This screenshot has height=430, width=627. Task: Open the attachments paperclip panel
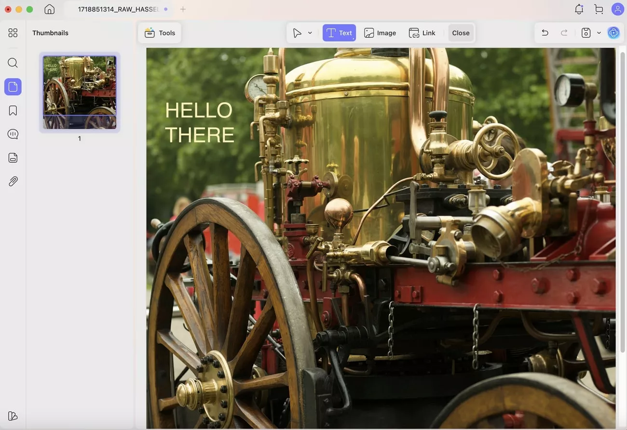[13, 182]
